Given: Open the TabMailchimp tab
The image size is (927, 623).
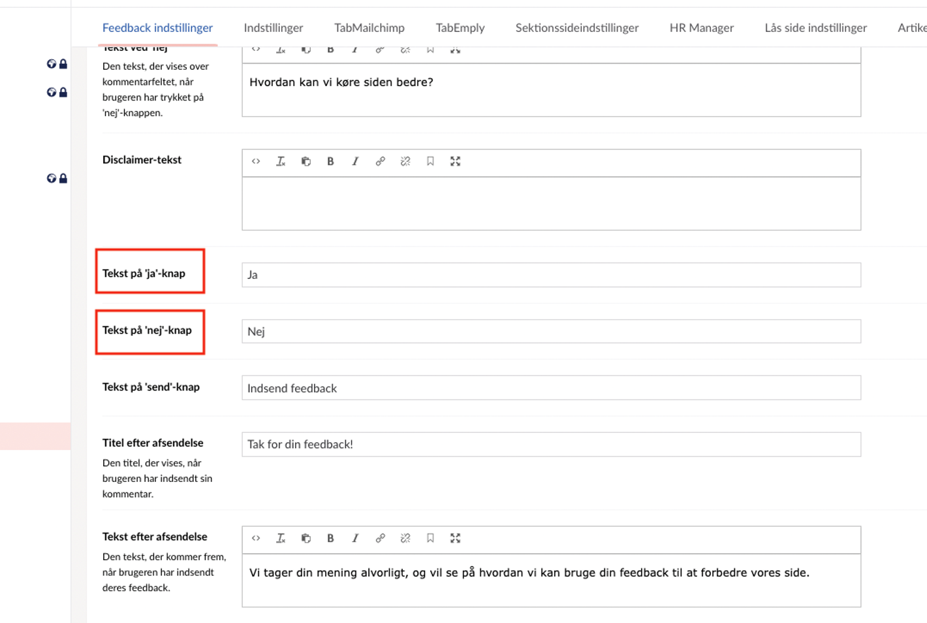Looking at the screenshot, I should (x=369, y=27).
